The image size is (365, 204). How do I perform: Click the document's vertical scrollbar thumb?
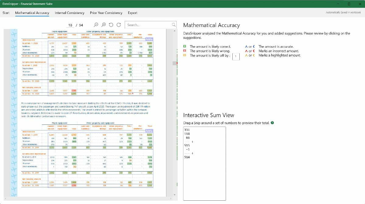[x=175, y=63]
